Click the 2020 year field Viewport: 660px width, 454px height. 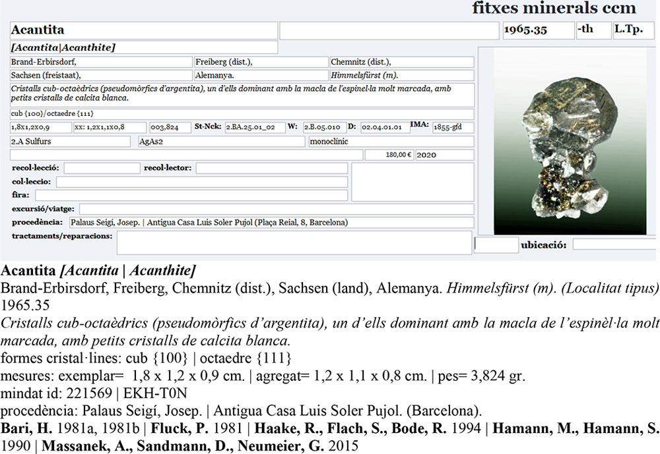444,155
